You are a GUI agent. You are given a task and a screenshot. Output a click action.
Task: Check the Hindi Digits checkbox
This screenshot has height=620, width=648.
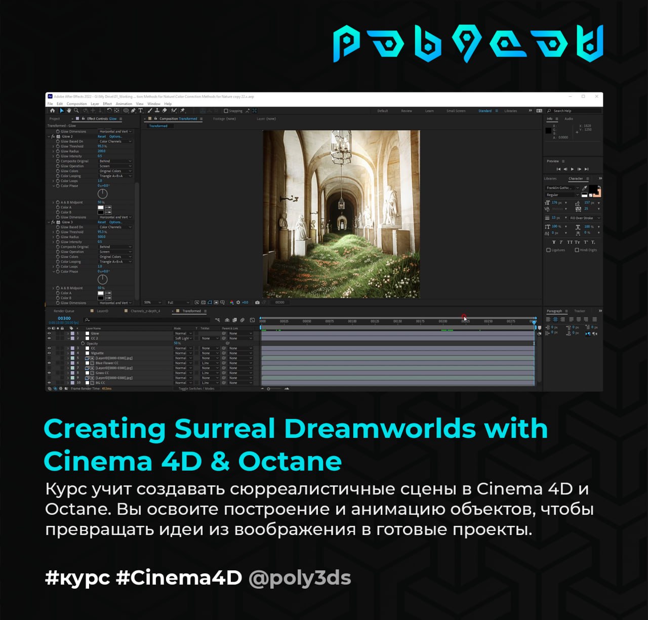tap(577, 250)
